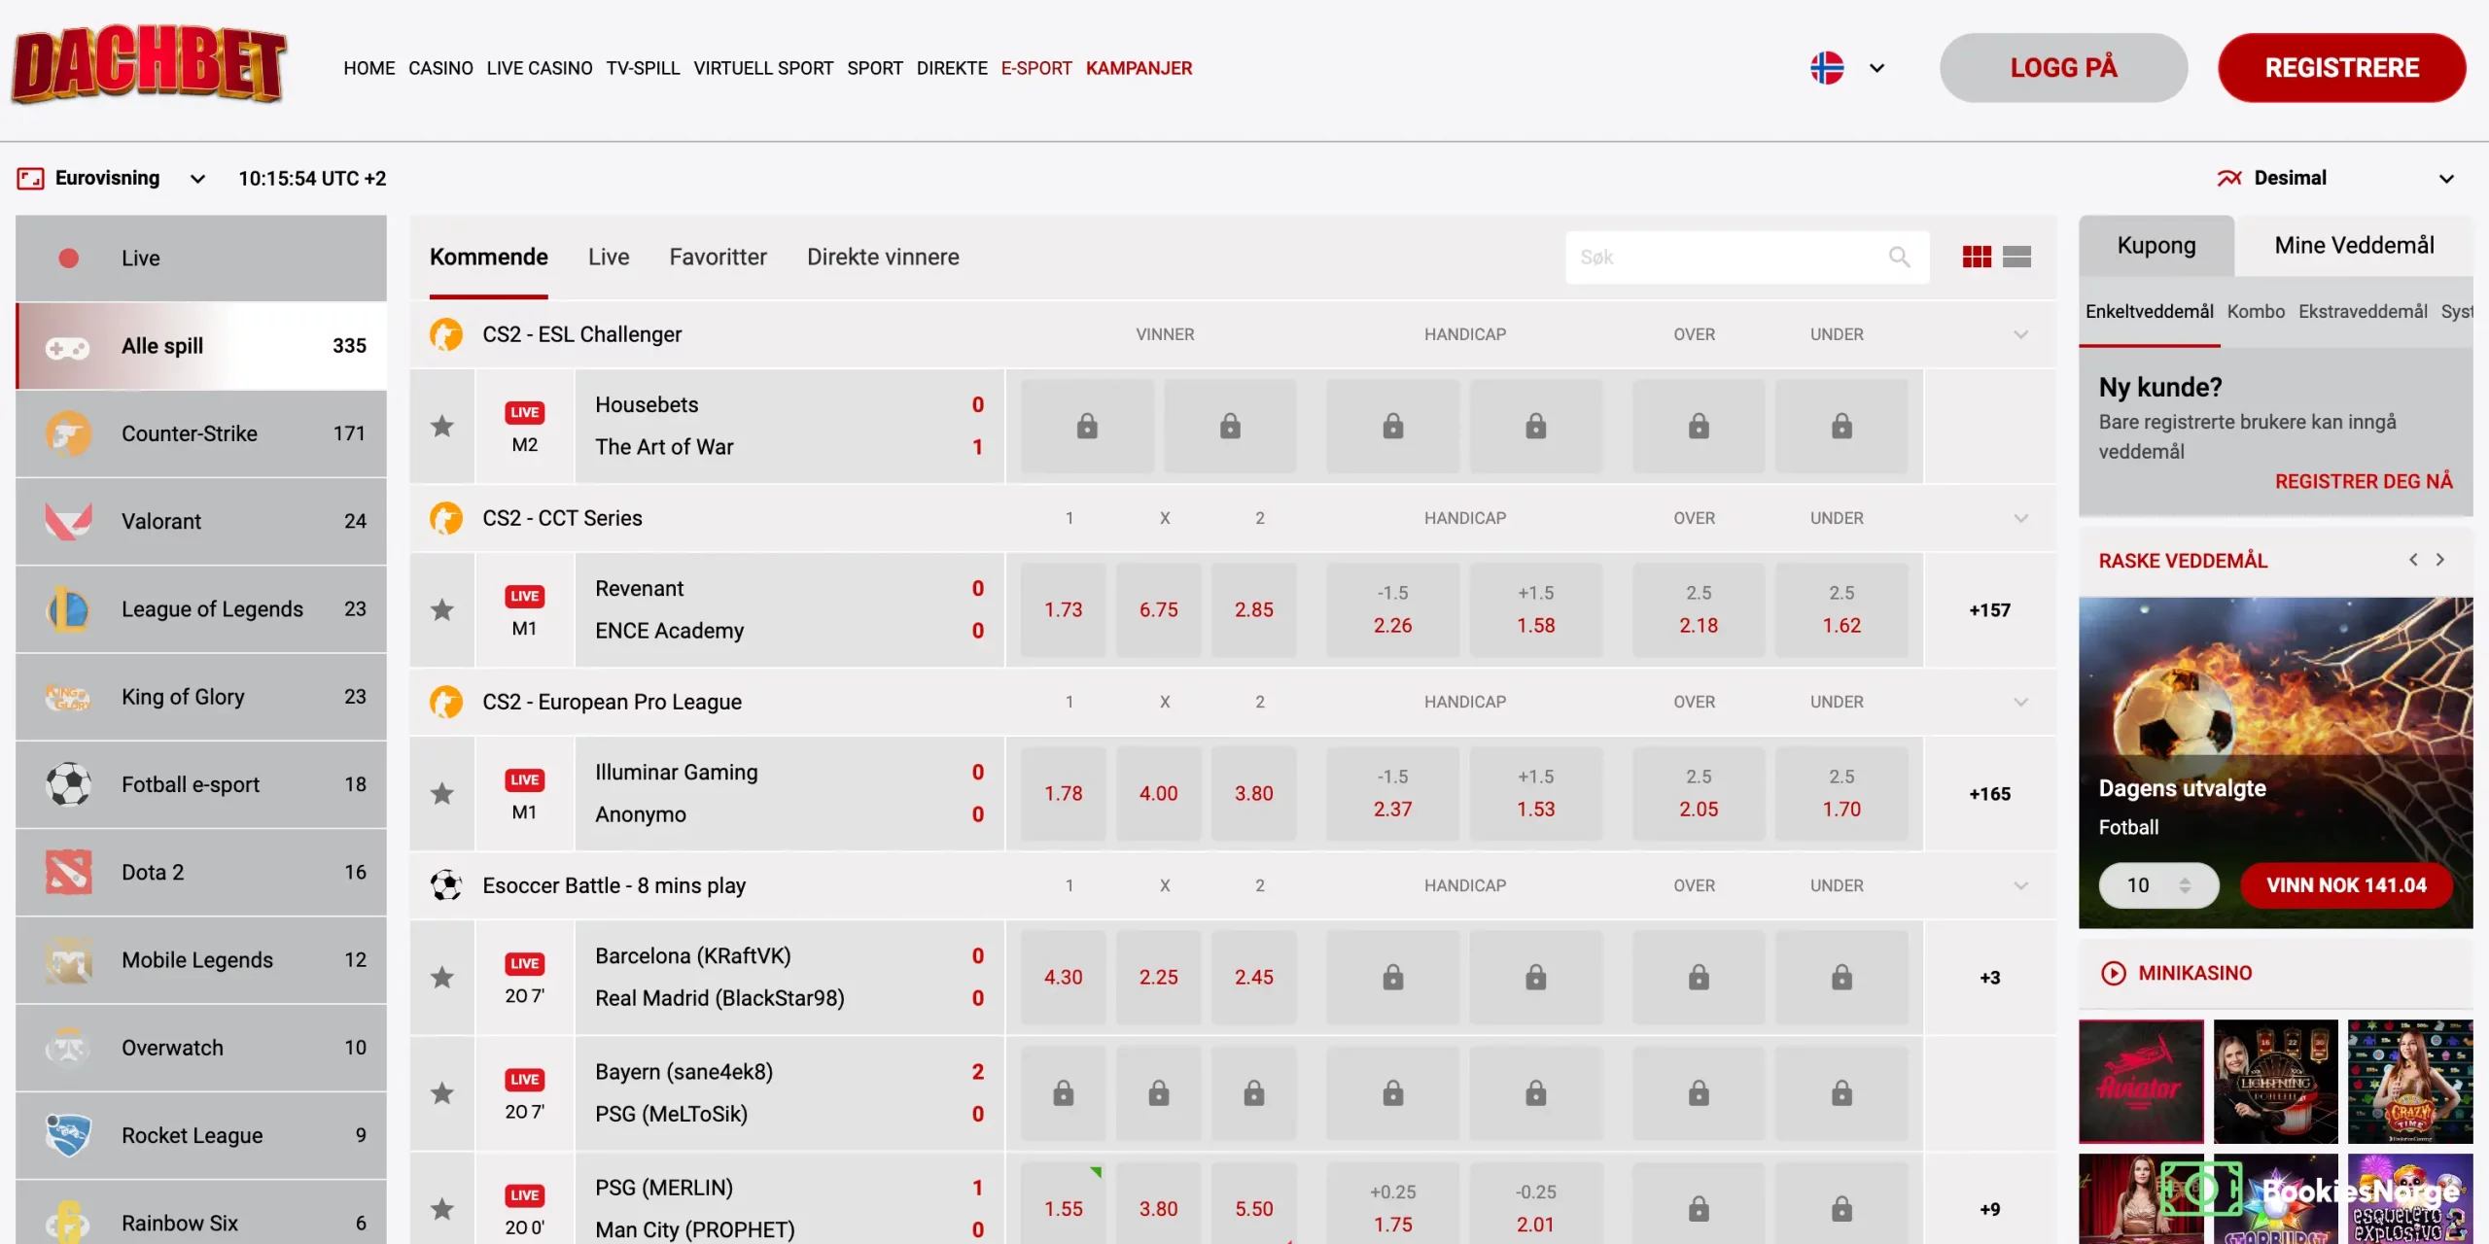
Task: Click the Dota 2 icon
Action: (68, 872)
